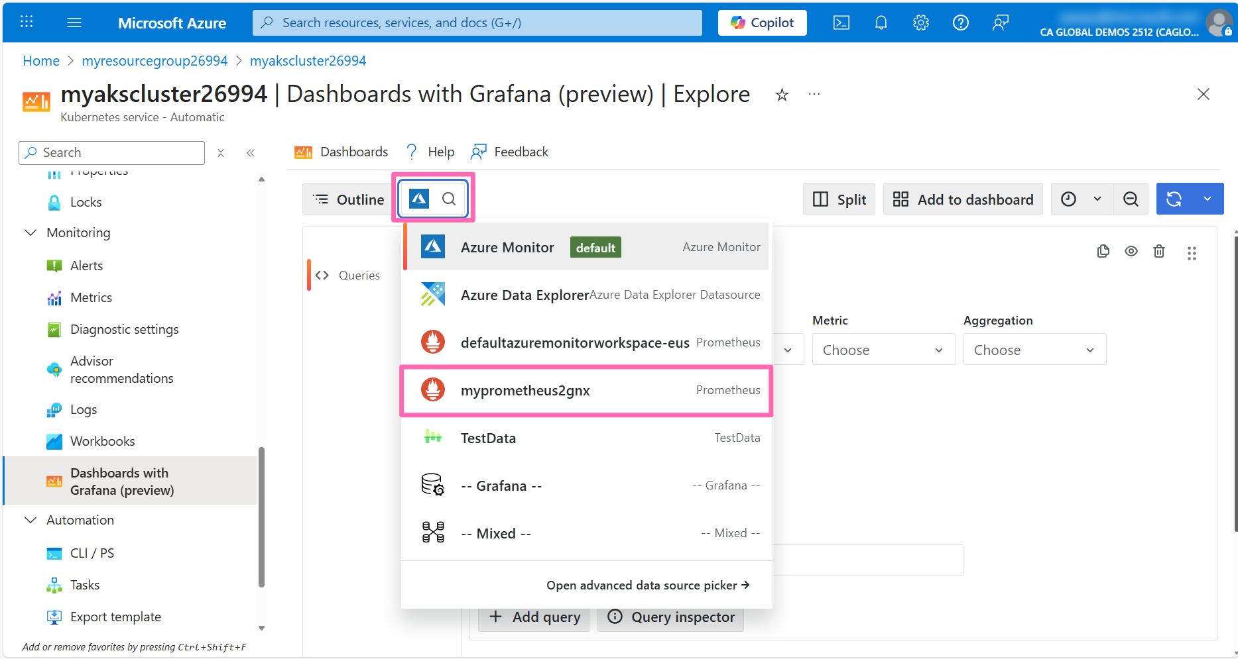Click the zoom out time range icon
The image size is (1238, 659).
(x=1131, y=199)
